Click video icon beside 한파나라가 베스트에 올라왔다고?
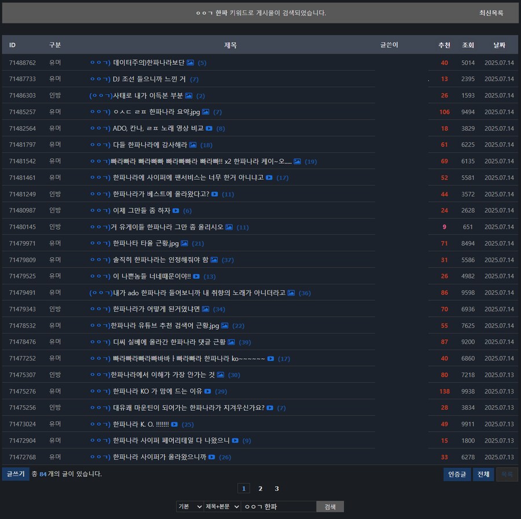521x519 pixels. pos(215,194)
